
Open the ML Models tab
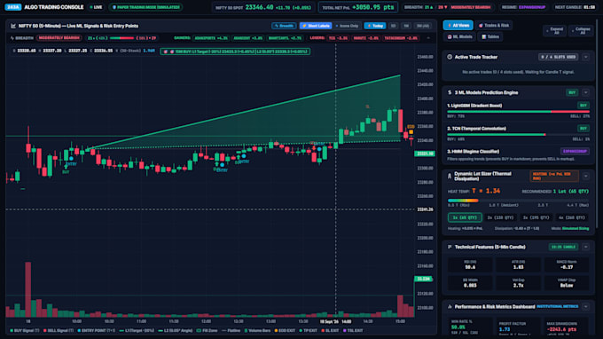click(x=459, y=37)
